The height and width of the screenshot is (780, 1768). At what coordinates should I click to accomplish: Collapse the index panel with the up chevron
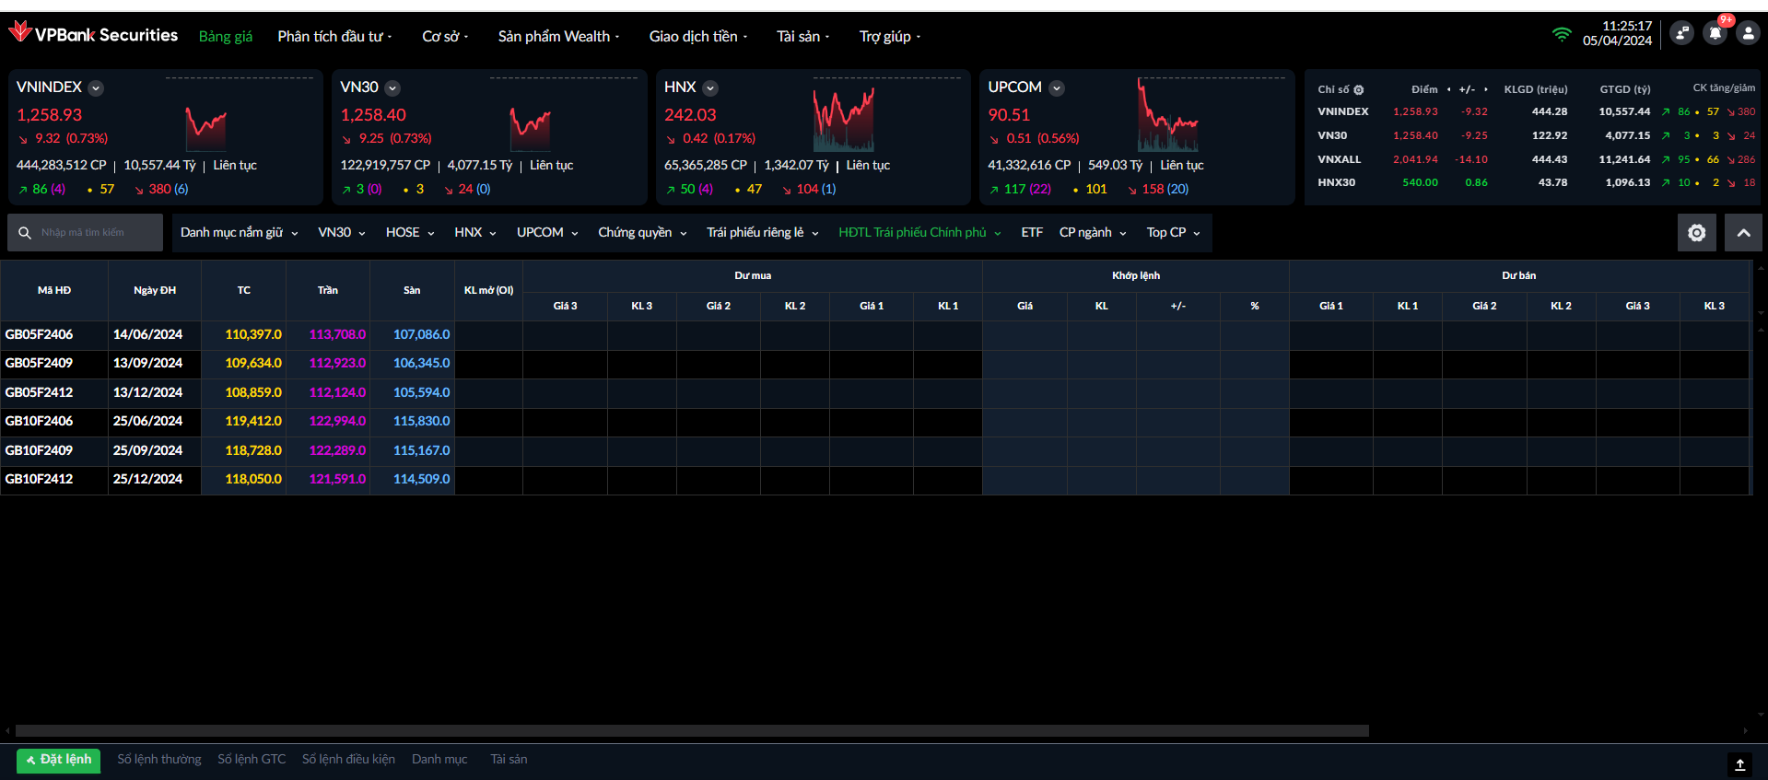(x=1743, y=233)
